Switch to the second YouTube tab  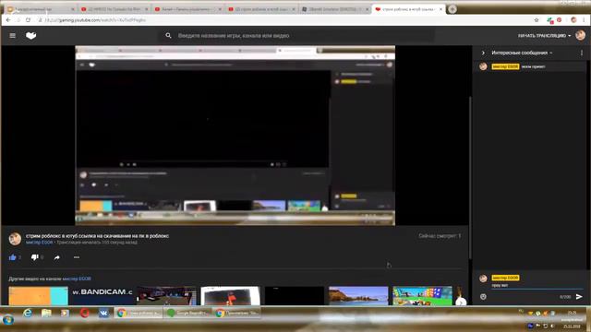pos(115,9)
